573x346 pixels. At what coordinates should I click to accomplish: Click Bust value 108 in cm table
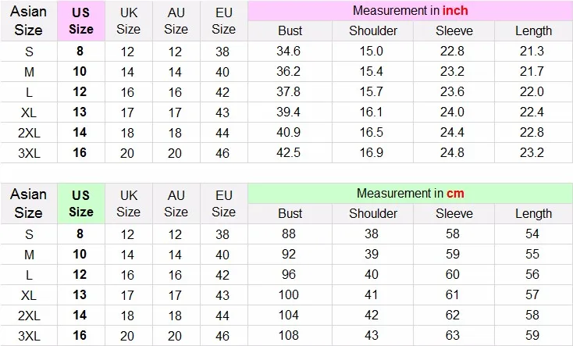pyautogui.click(x=288, y=335)
